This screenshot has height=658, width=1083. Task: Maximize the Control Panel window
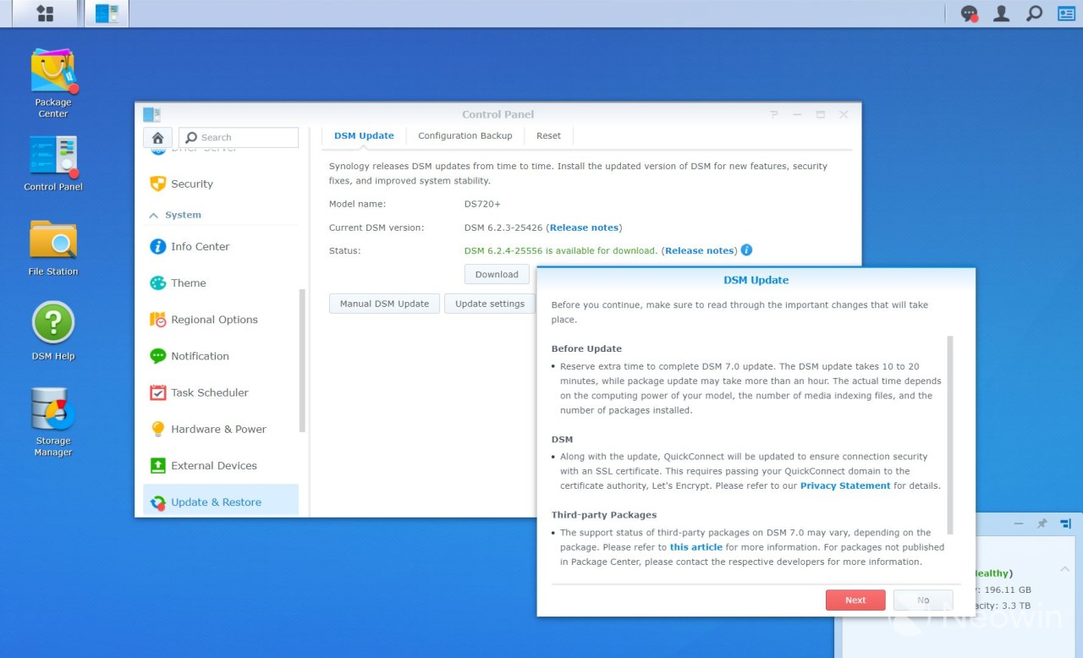820,114
